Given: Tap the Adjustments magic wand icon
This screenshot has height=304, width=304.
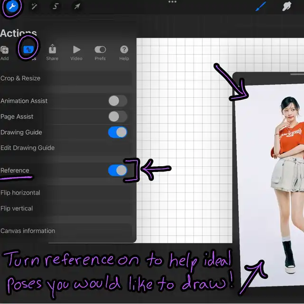Looking at the screenshot, I should (34, 7).
